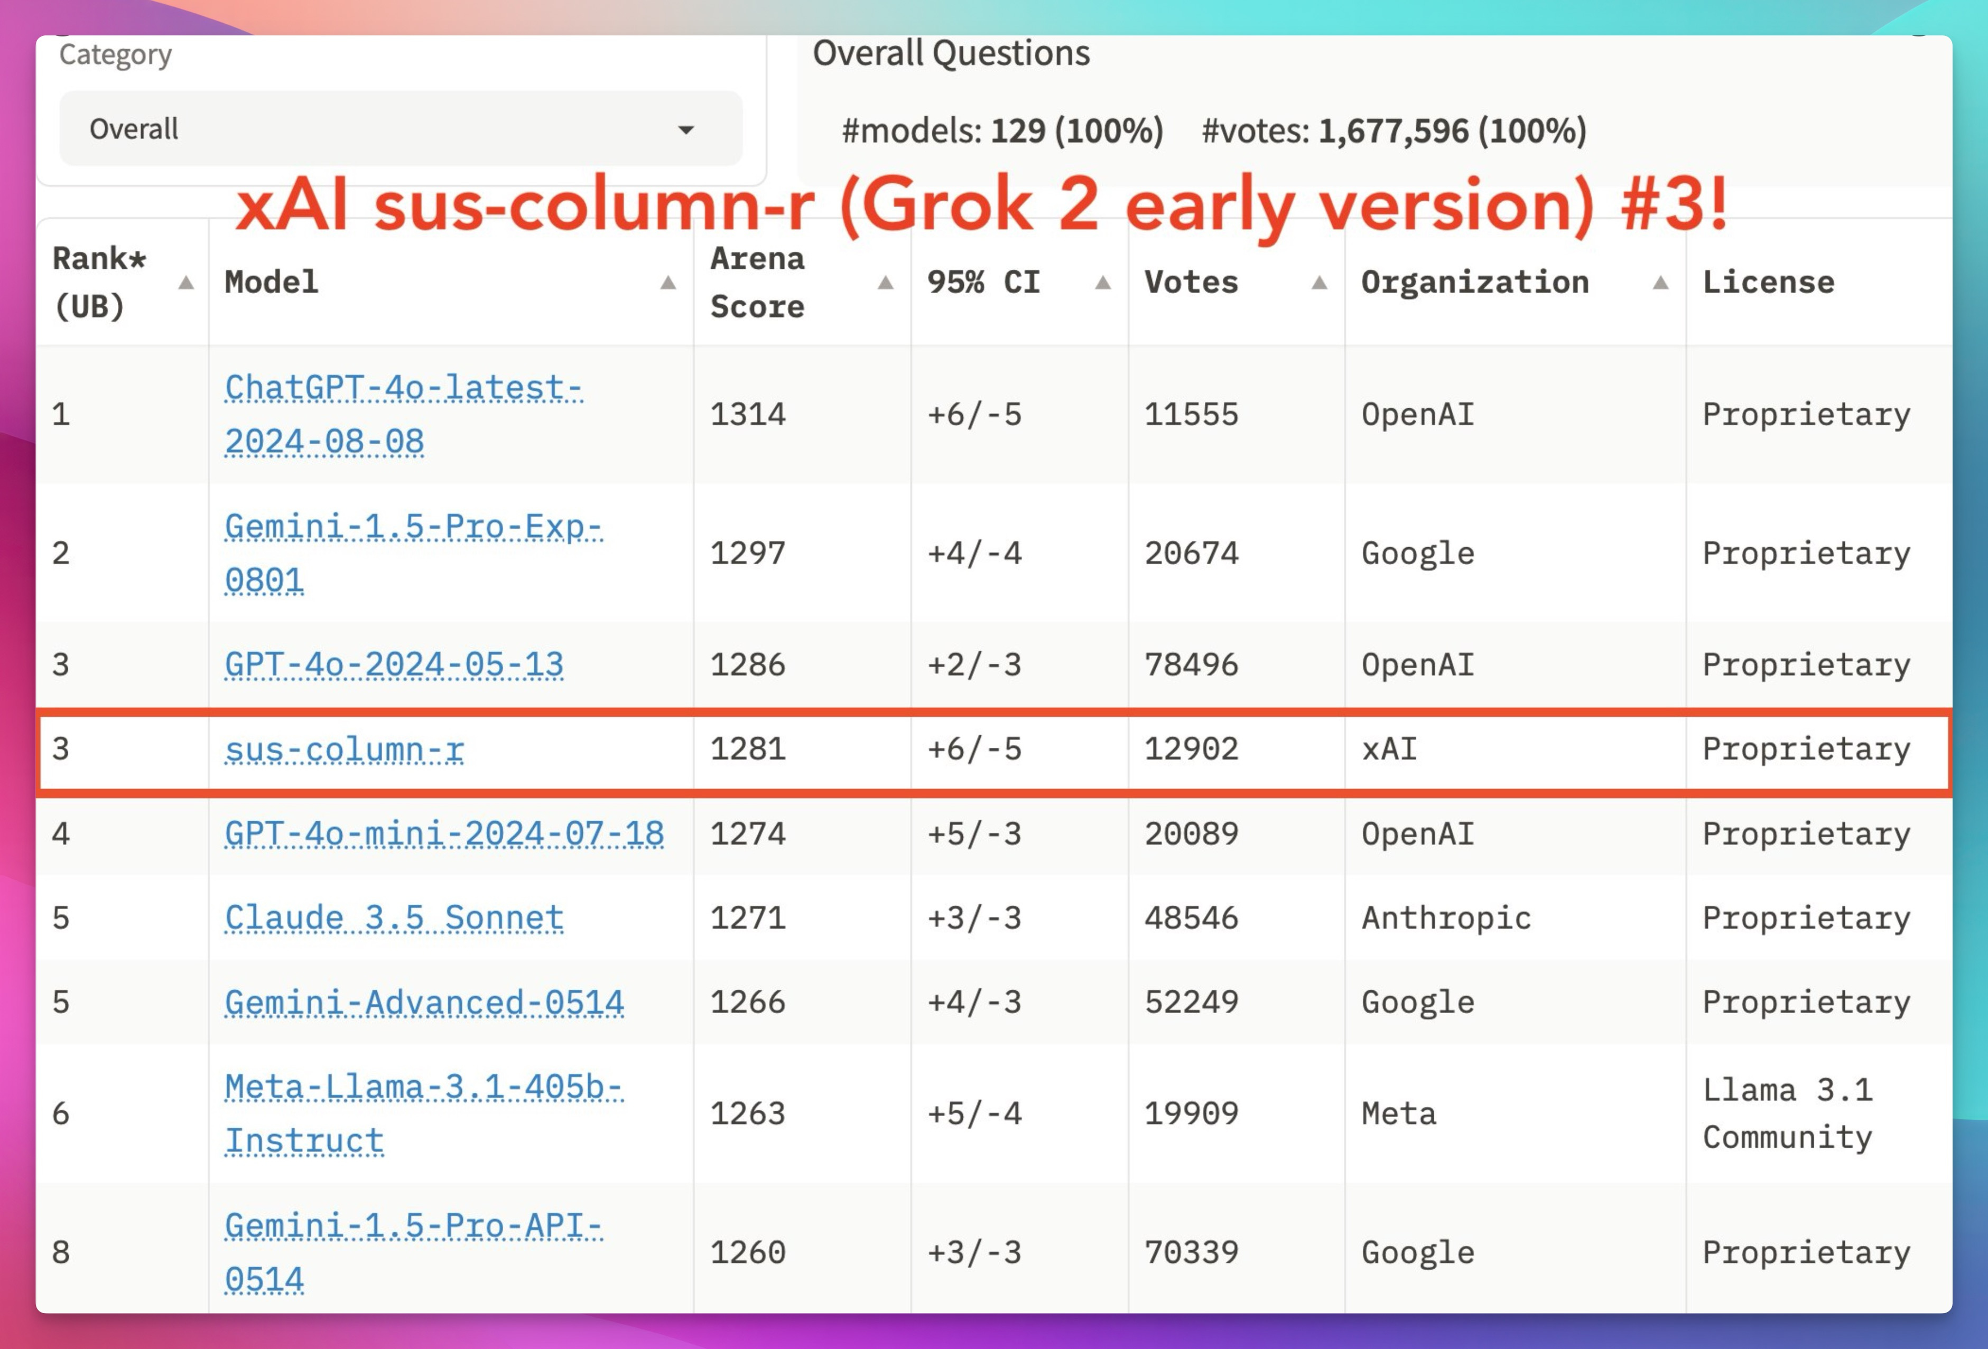
Task: Open the Category dropdown showing Overall
Action: point(401,128)
